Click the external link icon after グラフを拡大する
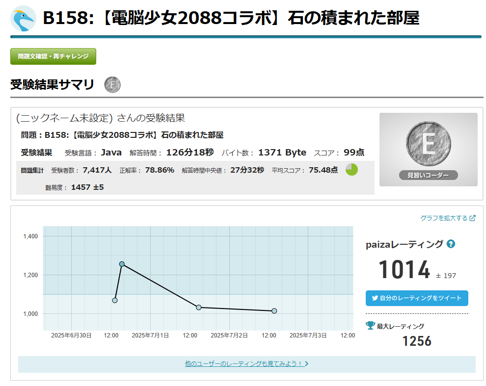Screen dimensions: 486x386 click(473, 218)
